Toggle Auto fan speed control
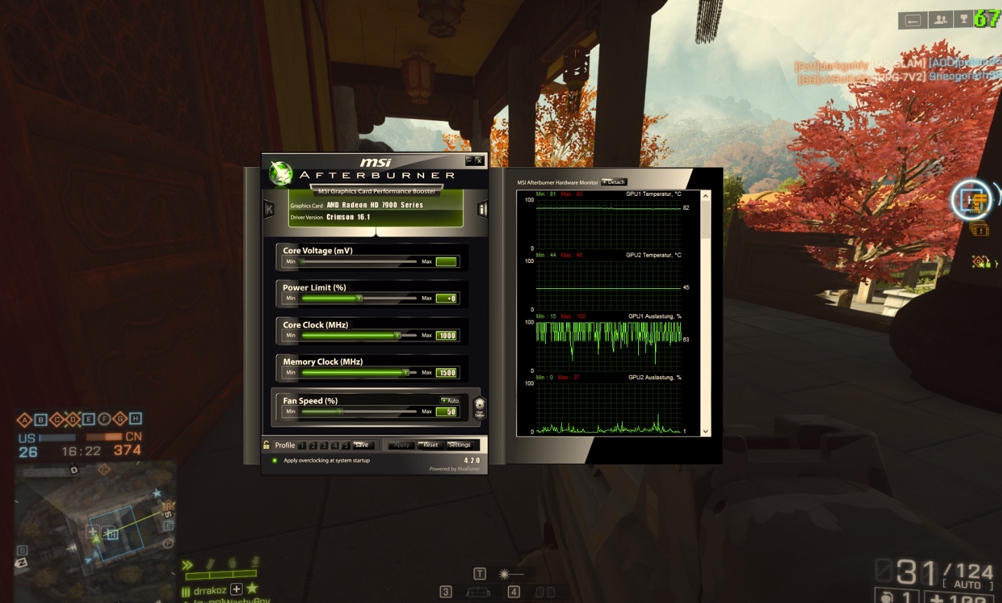Viewport: 1002px width, 603px height. click(450, 401)
